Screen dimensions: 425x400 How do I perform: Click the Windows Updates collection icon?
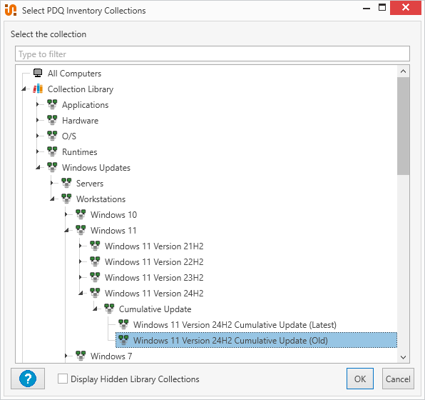(x=52, y=167)
